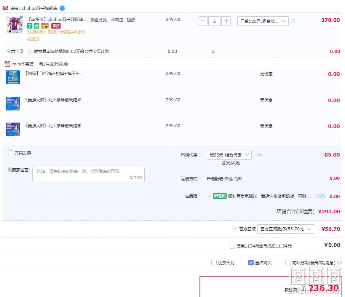Viewport: 345px width, 297px height.
Task: Click the green 7-day return badge icon
Action: point(30,26)
